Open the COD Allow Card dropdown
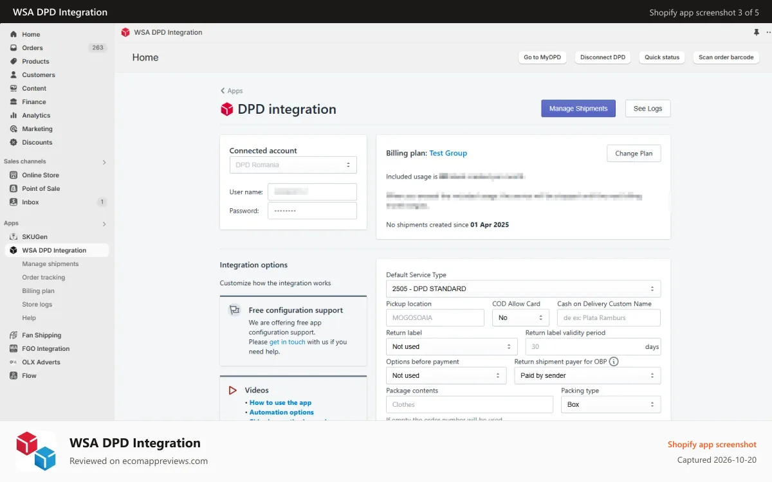The width and height of the screenshot is (772, 482). [520, 317]
